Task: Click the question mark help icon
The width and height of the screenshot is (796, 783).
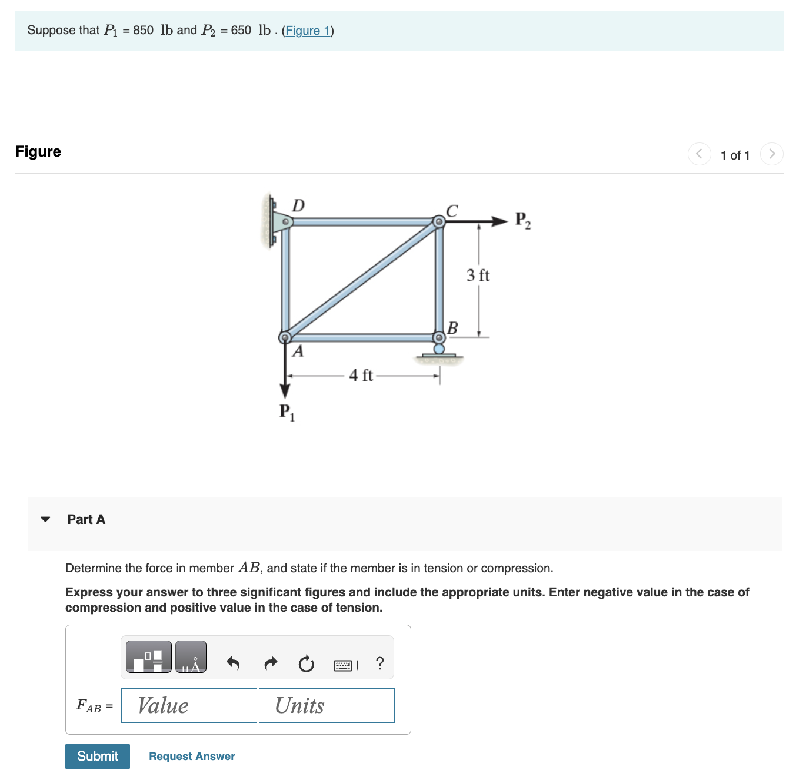Action: [380, 664]
